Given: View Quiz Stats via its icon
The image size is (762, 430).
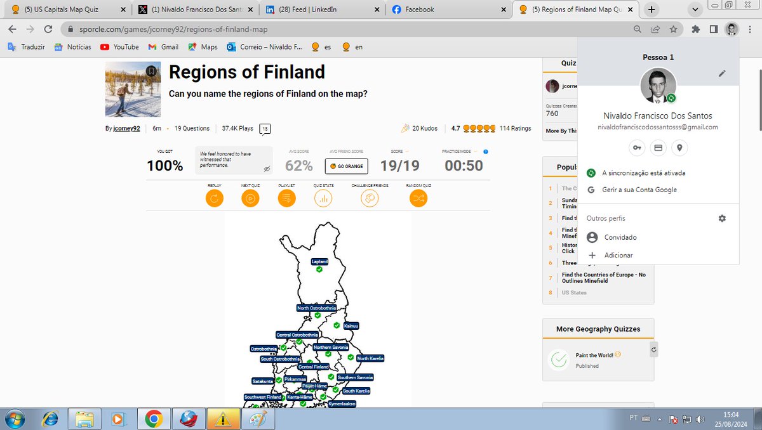Looking at the screenshot, I should pos(323,198).
